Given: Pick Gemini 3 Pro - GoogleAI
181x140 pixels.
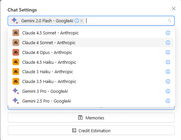Looking at the screenshot, I should coord(91,91).
